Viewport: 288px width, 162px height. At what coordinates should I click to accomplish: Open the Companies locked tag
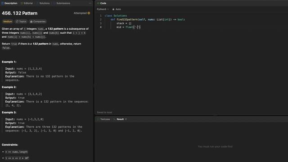click(x=38, y=22)
